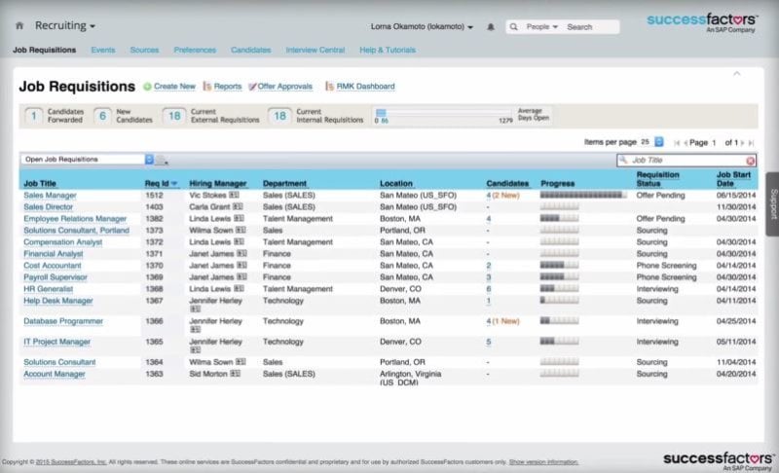Open the Help & Tutorials tab

pyautogui.click(x=388, y=51)
